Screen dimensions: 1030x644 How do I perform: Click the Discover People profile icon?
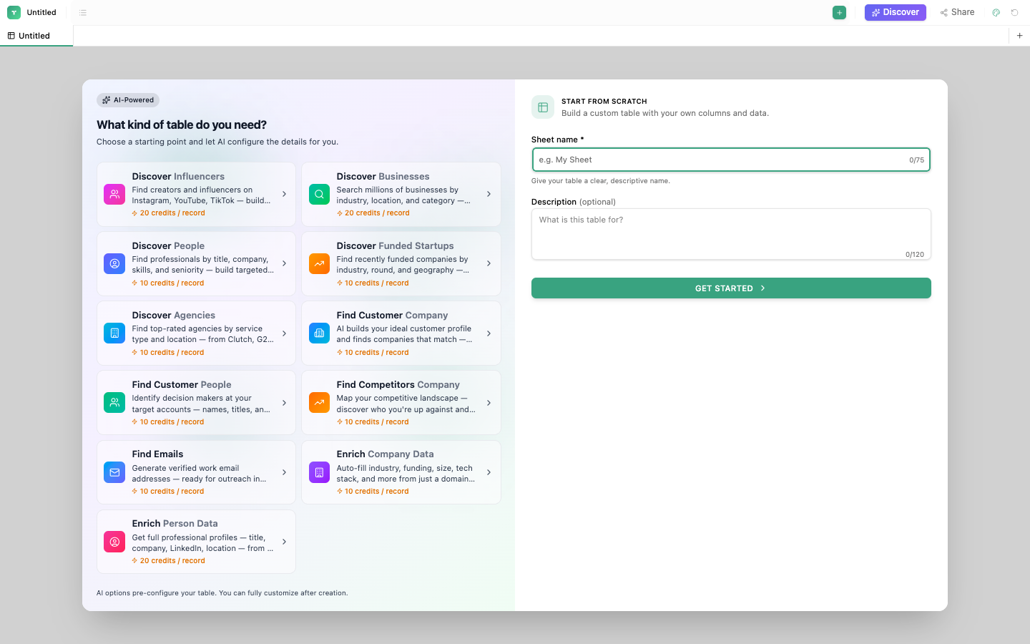(114, 263)
